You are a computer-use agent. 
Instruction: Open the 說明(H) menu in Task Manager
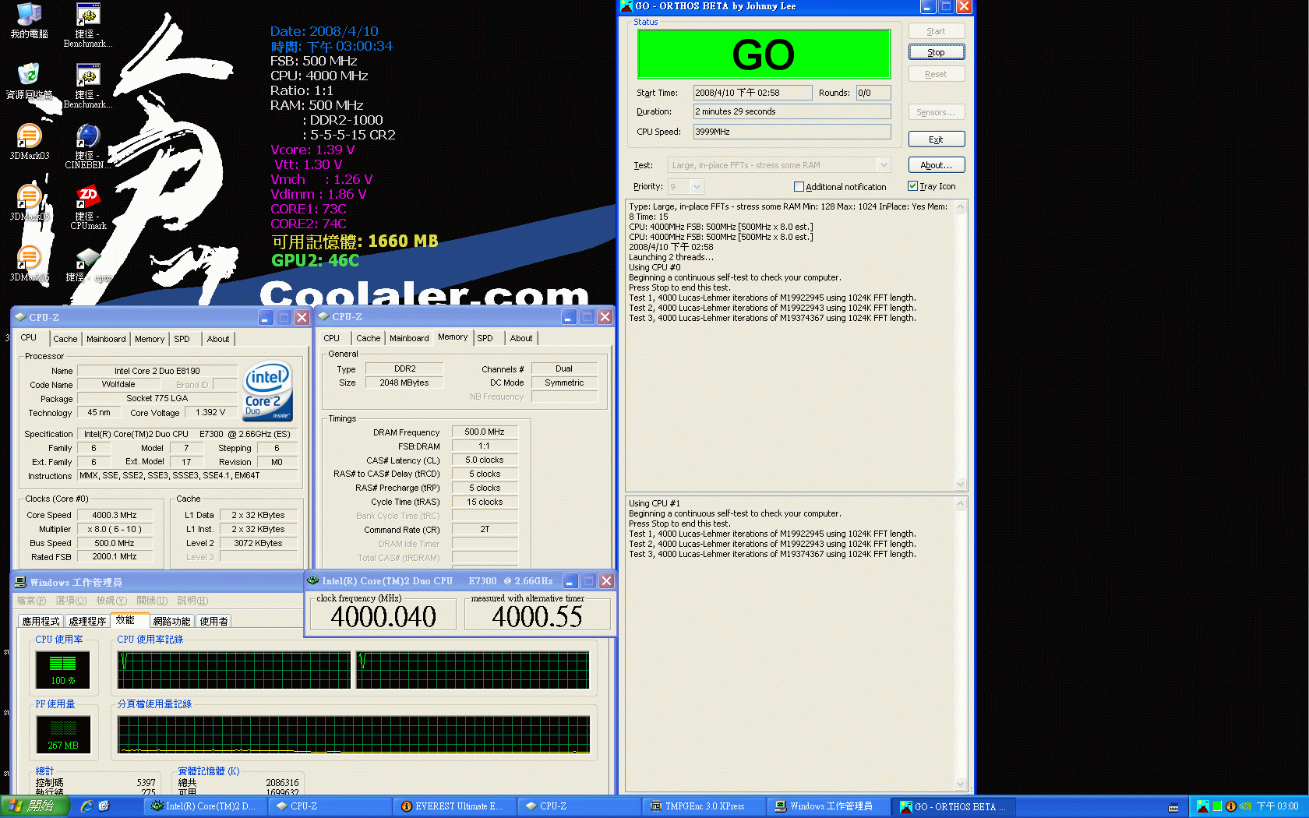click(192, 601)
